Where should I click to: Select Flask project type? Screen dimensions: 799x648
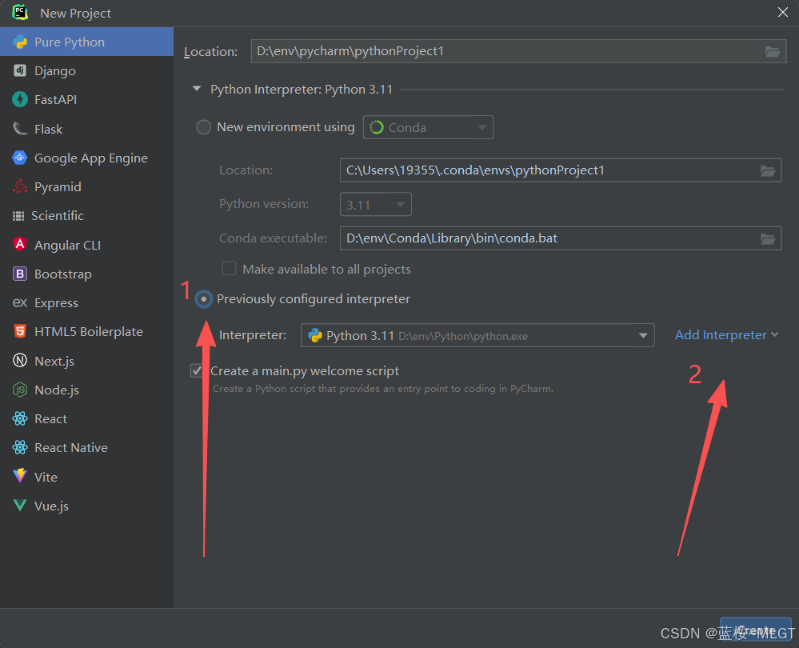click(86, 129)
